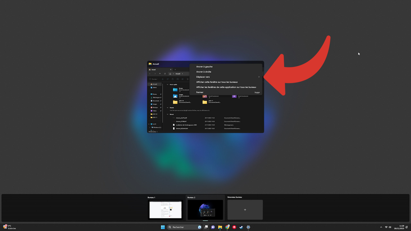
Task: Open weather widget showing 5°C
Action: click(10, 227)
